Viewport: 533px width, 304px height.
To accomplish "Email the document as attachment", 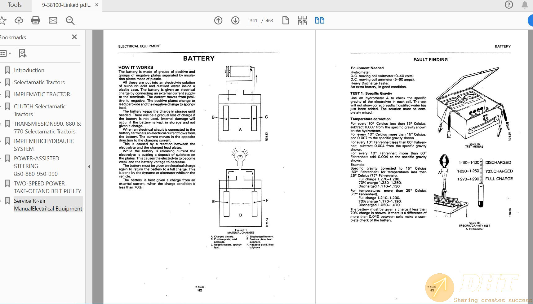I will (53, 20).
